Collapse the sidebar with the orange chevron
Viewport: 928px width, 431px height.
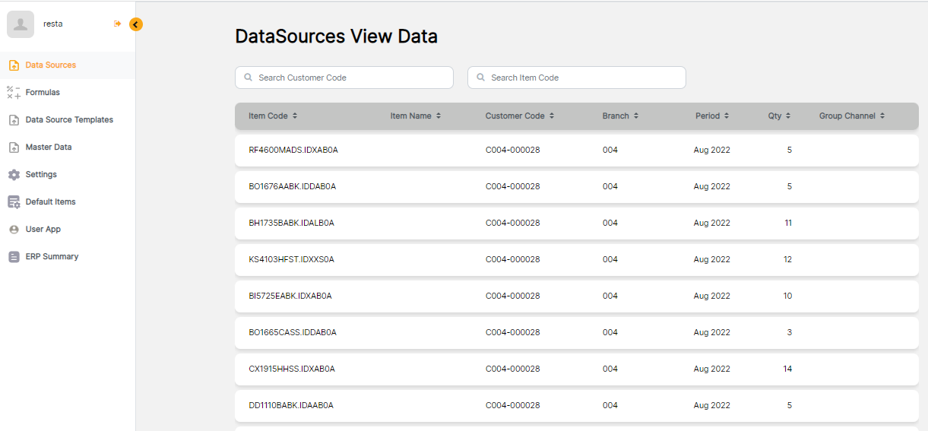(135, 24)
